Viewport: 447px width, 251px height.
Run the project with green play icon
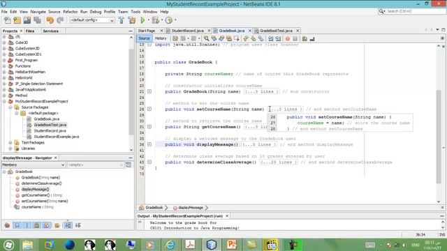[142, 20]
